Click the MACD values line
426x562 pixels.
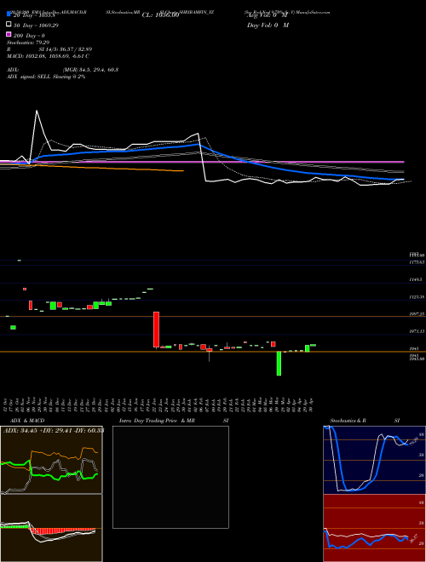(x=48, y=56)
